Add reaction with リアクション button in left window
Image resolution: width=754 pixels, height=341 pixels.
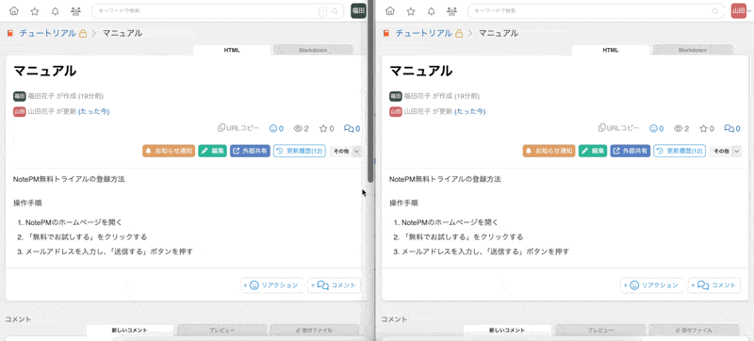click(271, 285)
